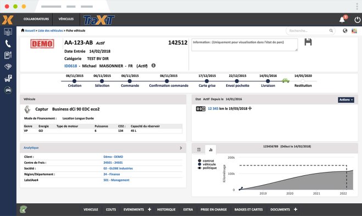Open the HISTORIQUE tab

pyautogui.click(x=166, y=209)
